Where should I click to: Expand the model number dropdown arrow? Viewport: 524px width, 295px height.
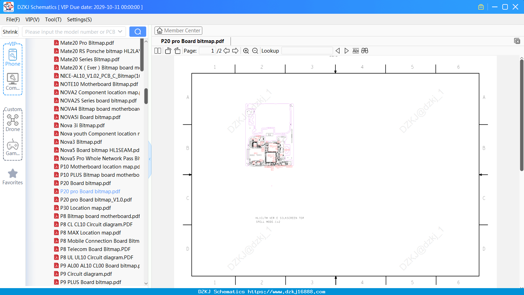click(120, 32)
